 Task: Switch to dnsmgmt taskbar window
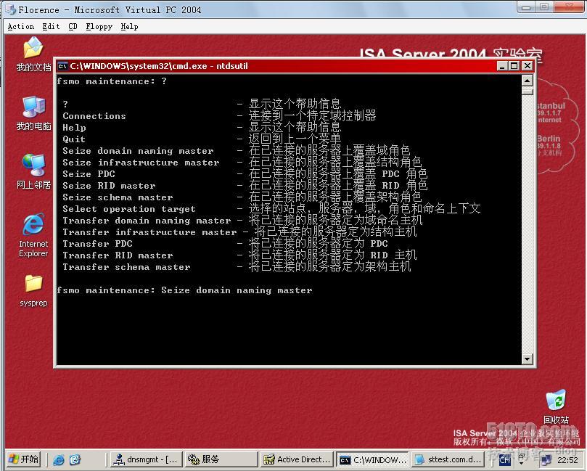coord(146,459)
